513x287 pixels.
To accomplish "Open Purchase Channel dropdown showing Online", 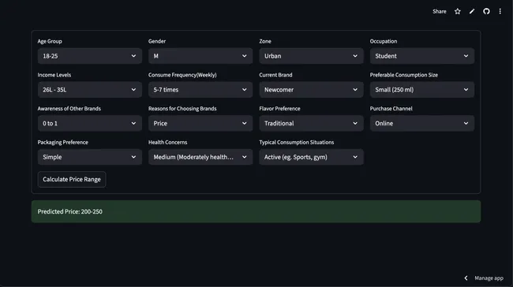I will [422, 123].
